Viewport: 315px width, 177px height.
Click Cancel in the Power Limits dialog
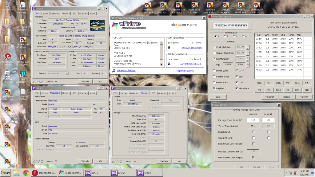(257, 167)
